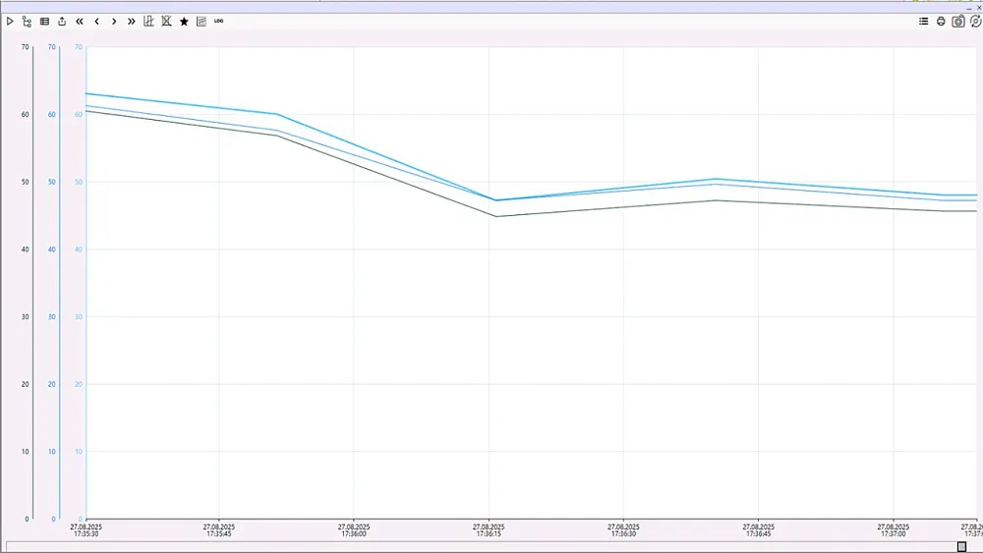The image size is (983, 553).
Task: Open the legend list icon top-right
Action: [x=923, y=21]
